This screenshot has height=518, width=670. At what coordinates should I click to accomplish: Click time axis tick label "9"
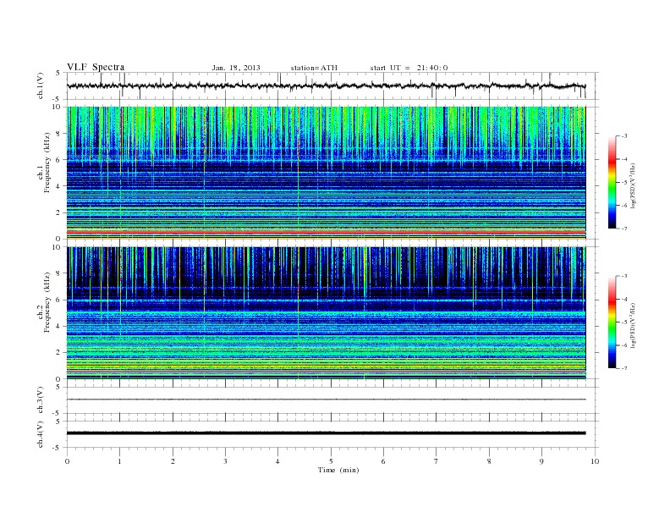tap(541, 461)
